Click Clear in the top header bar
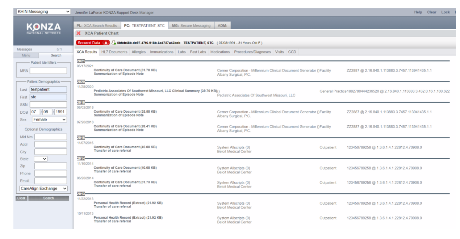 [x=432, y=12]
